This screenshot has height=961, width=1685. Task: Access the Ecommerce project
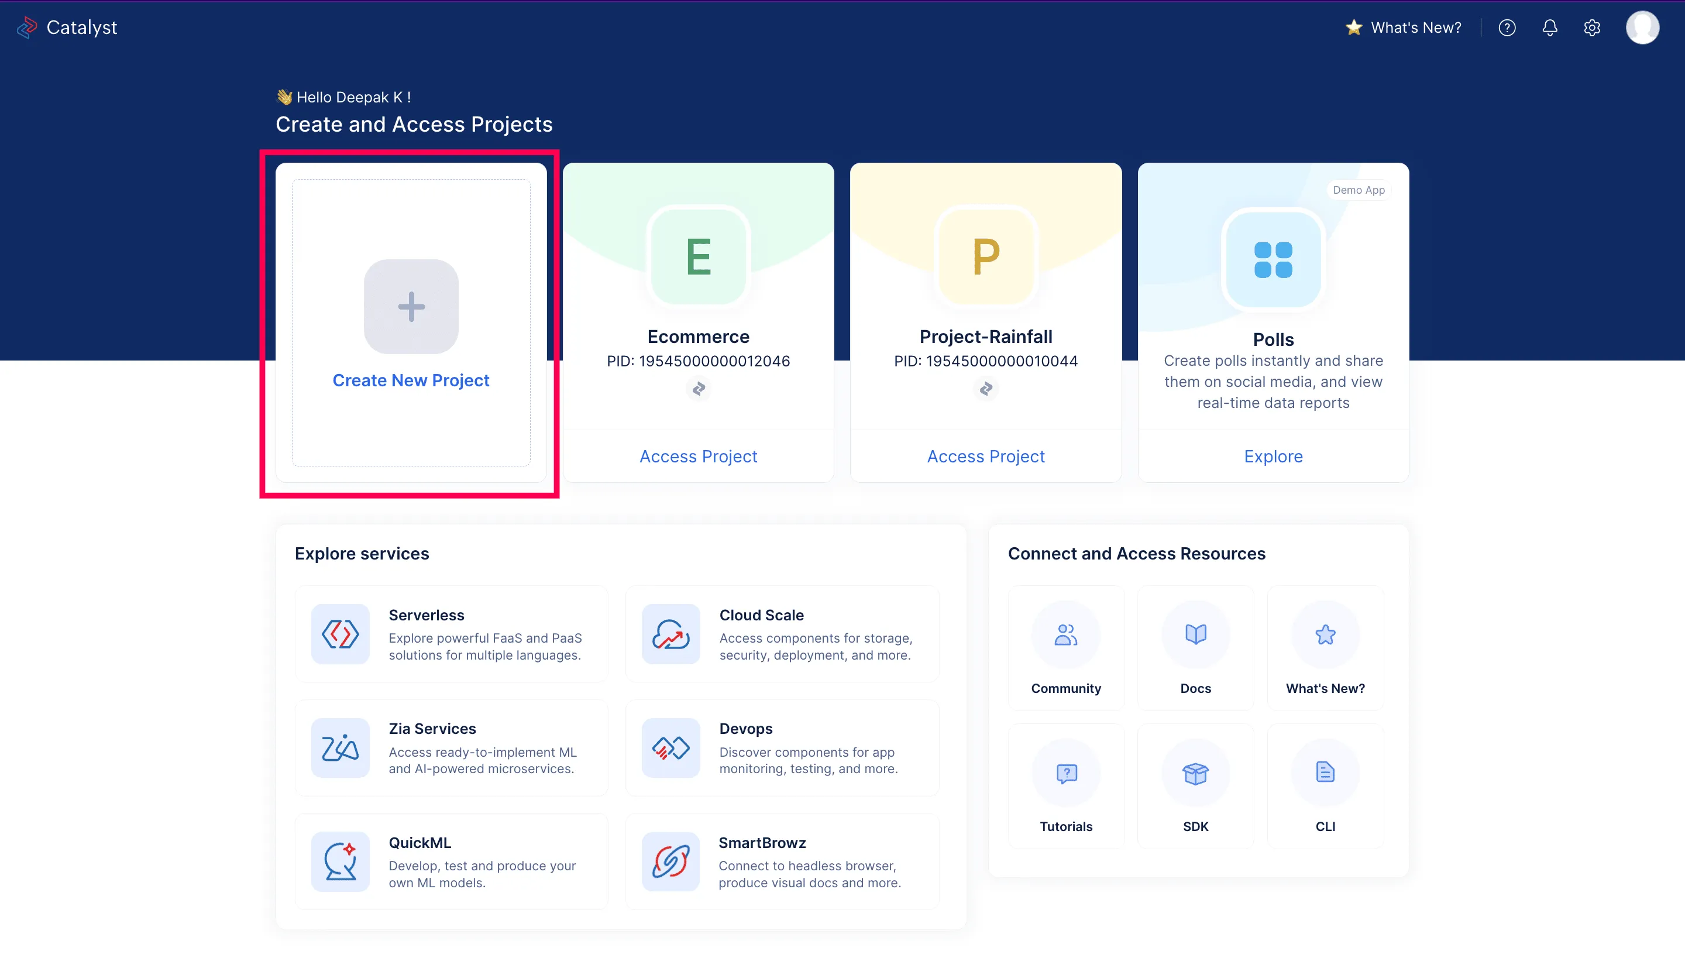(698, 455)
